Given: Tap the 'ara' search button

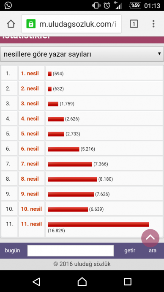Looking at the screenshot, I should coord(153,251).
